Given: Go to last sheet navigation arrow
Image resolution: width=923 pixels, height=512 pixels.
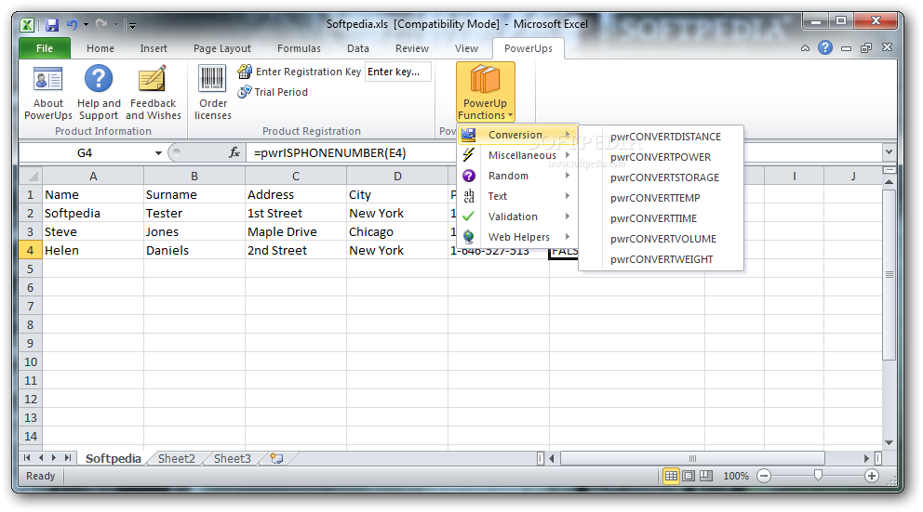Looking at the screenshot, I should [68, 458].
